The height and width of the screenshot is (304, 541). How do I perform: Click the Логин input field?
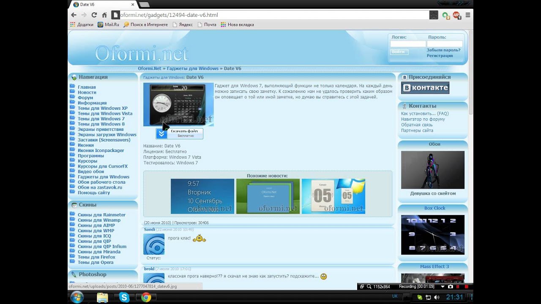(408, 43)
